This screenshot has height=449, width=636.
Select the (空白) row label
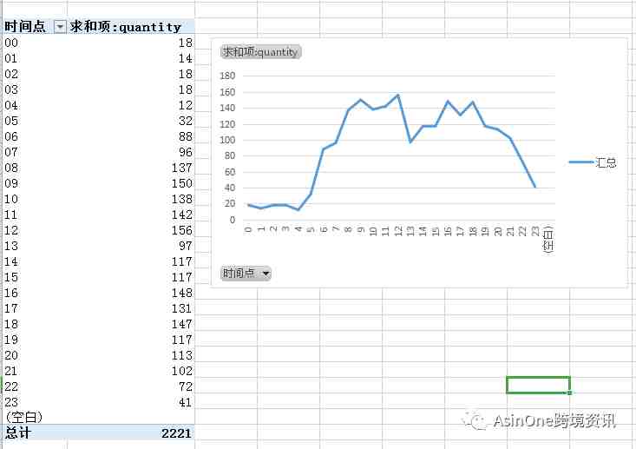(x=23, y=418)
